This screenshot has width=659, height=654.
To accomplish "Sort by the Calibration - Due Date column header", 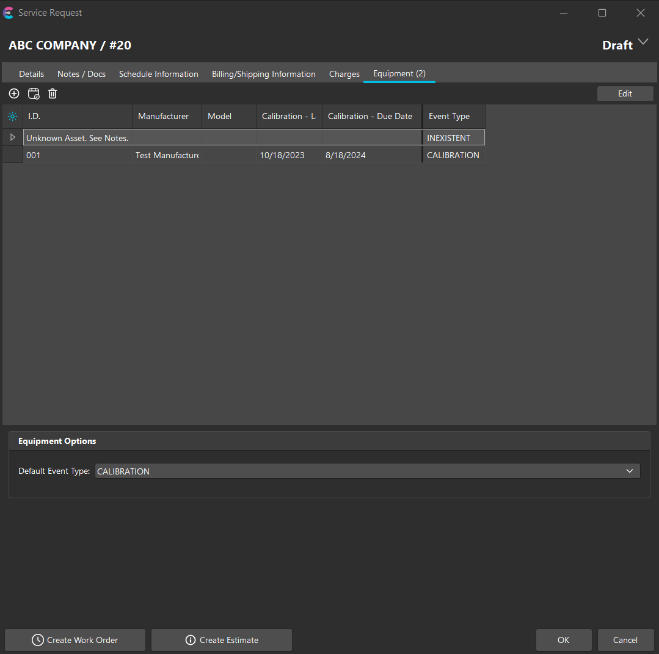I will (x=370, y=116).
